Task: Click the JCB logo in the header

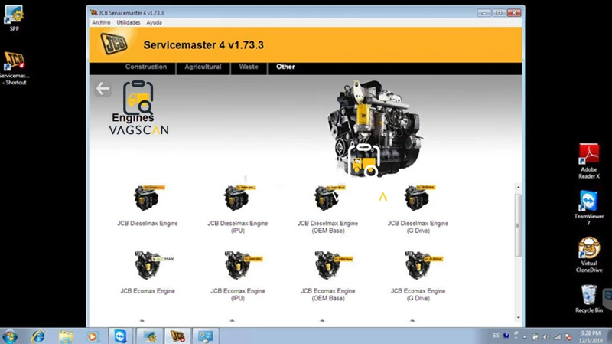Action: click(x=114, y=44)
